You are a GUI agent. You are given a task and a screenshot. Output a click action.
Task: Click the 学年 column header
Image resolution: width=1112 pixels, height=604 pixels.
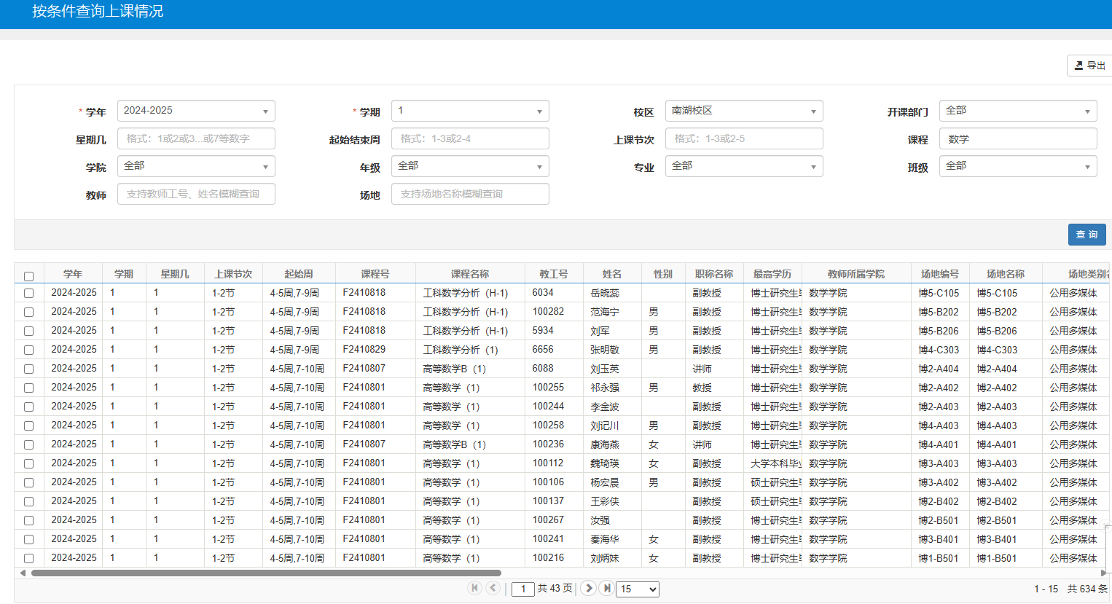(x=73, y=274)
